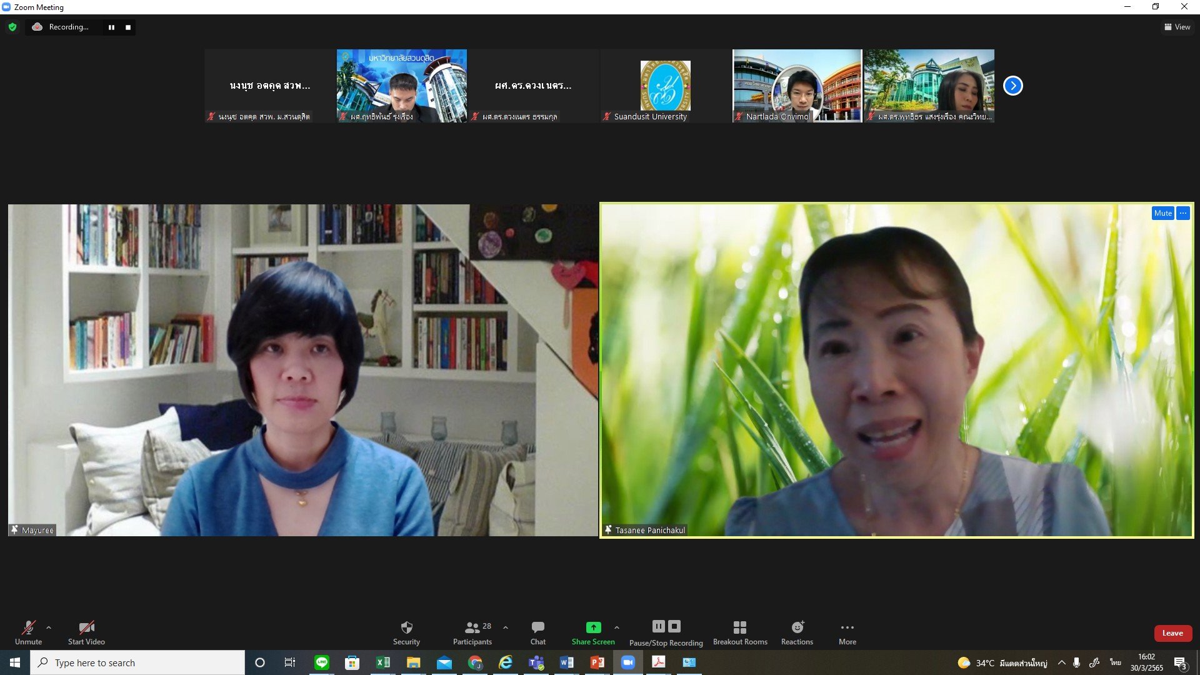Image resolution: width=1200 pixels, height=675 pixels.
Task: Expand the Participants options caret
Action: coord(506,627)
